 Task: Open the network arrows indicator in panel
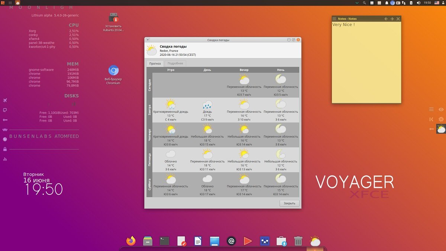pyautogui.click(x=404, y=3)
